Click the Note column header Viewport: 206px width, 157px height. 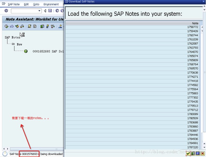click(x=132, y=23)
